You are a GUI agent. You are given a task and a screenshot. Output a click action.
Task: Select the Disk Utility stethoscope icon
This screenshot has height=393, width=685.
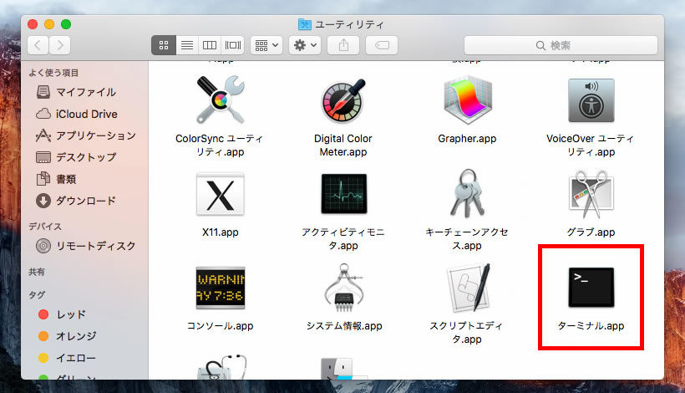tap(221, 367)
